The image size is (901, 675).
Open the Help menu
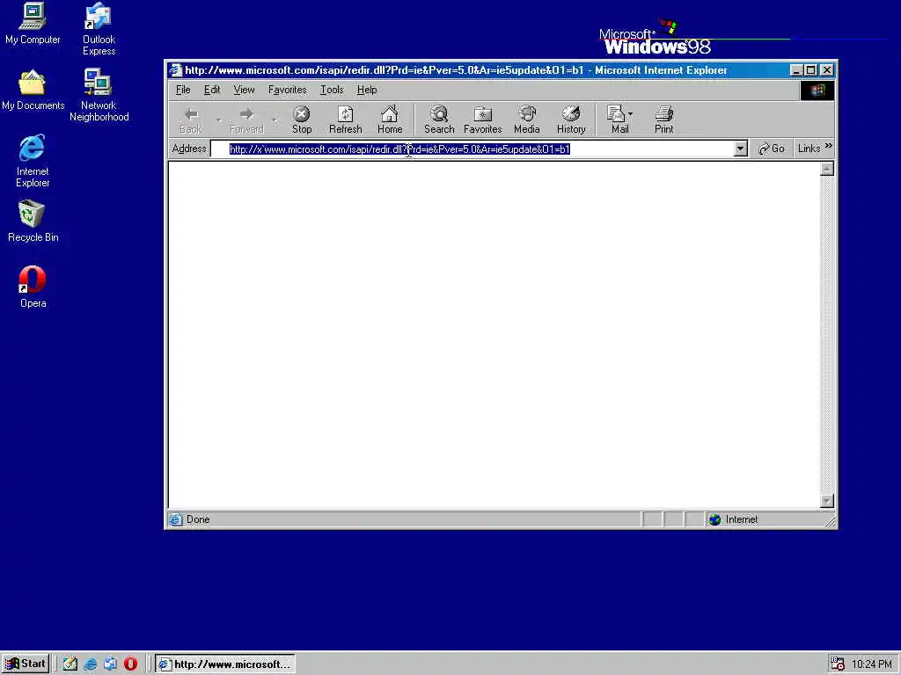[367, 91]
